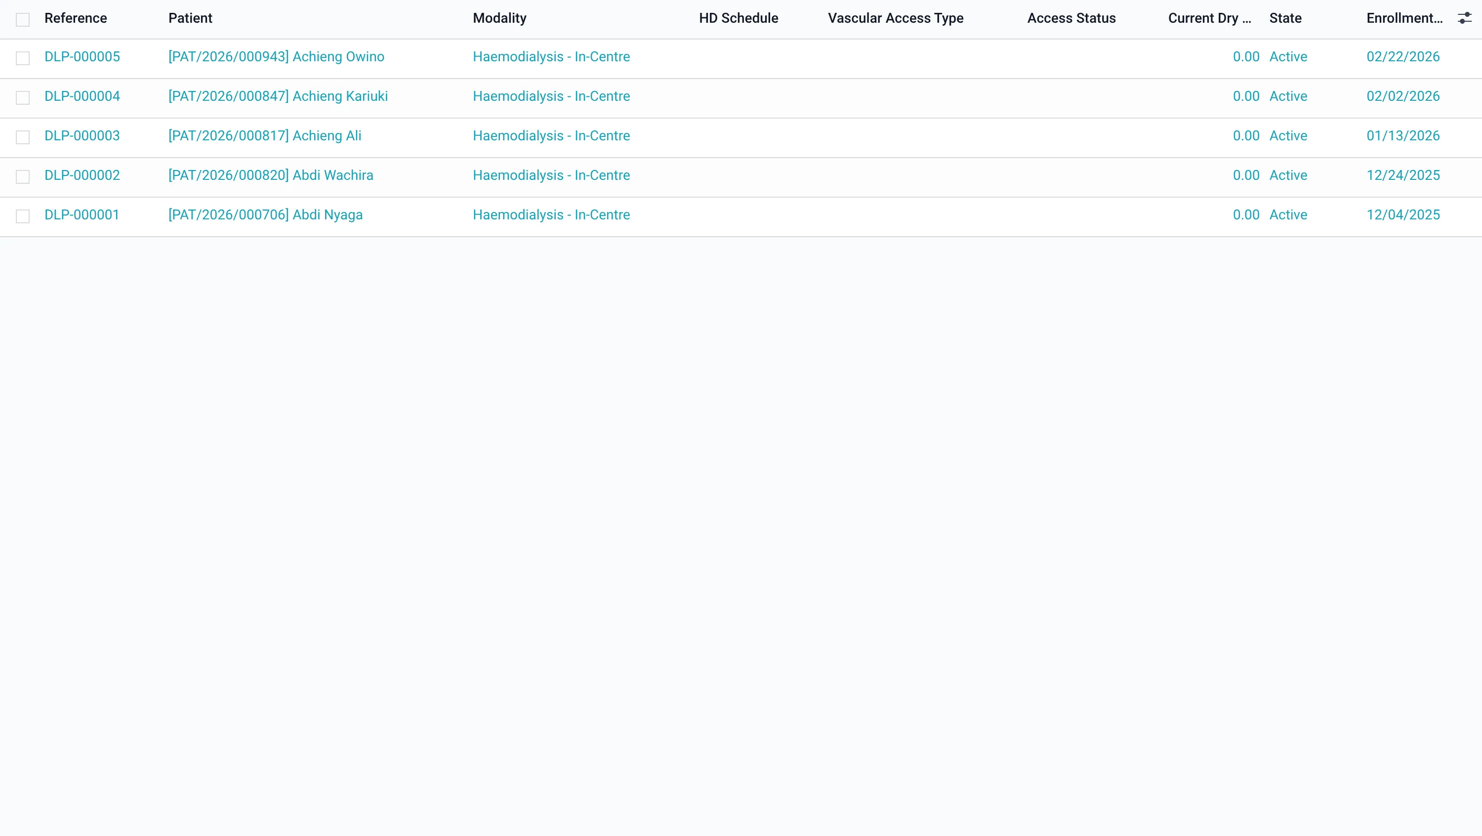
Task: Select all rows with the header checkbox
Action: click(22, 20)
